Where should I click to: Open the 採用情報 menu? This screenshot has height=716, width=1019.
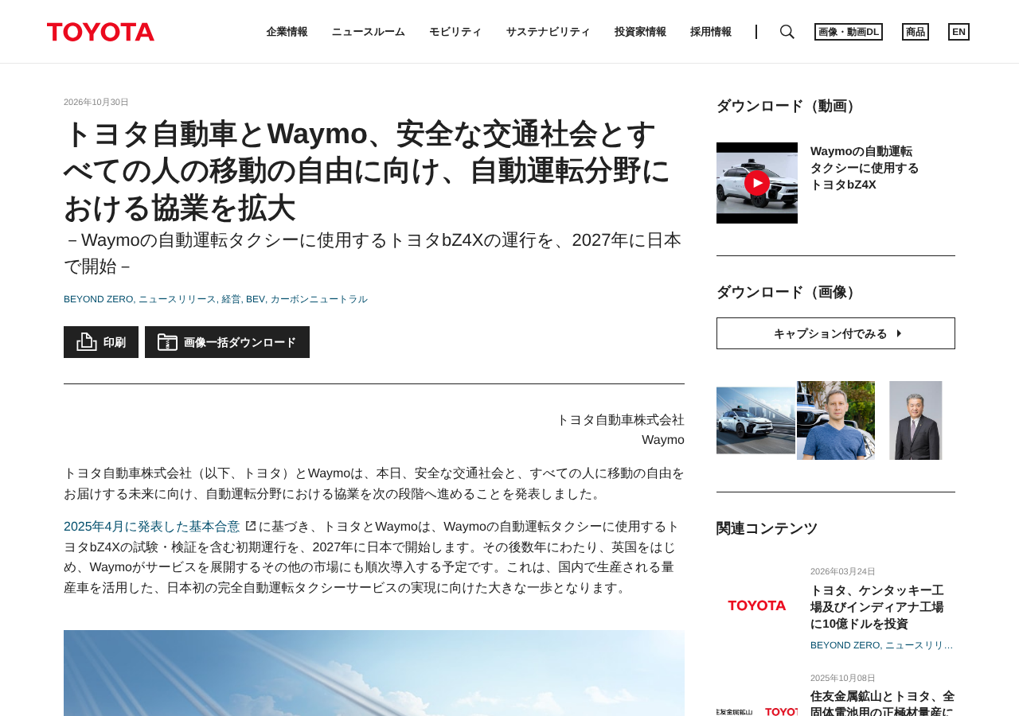click(711, 32)
